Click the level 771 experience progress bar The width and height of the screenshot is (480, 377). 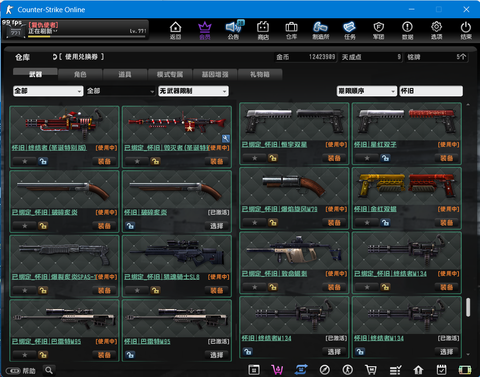click(87, 36)
